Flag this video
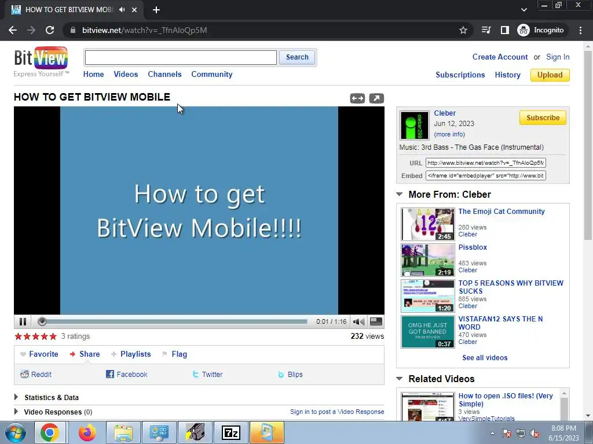Image resolution: width=593 pixels, height=444 pixels. 175,354
